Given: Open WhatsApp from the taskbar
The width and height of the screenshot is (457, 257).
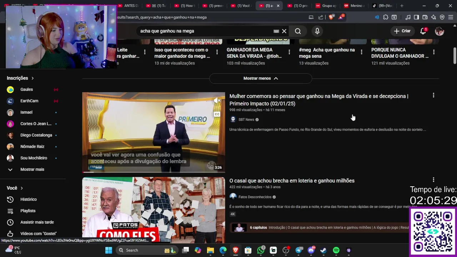Looking at the screenshot, I should pos(261,250).
